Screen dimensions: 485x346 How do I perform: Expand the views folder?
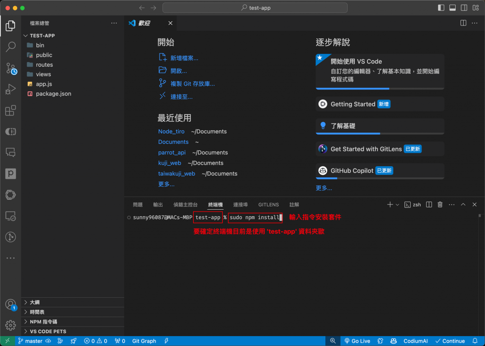[72, 74]
